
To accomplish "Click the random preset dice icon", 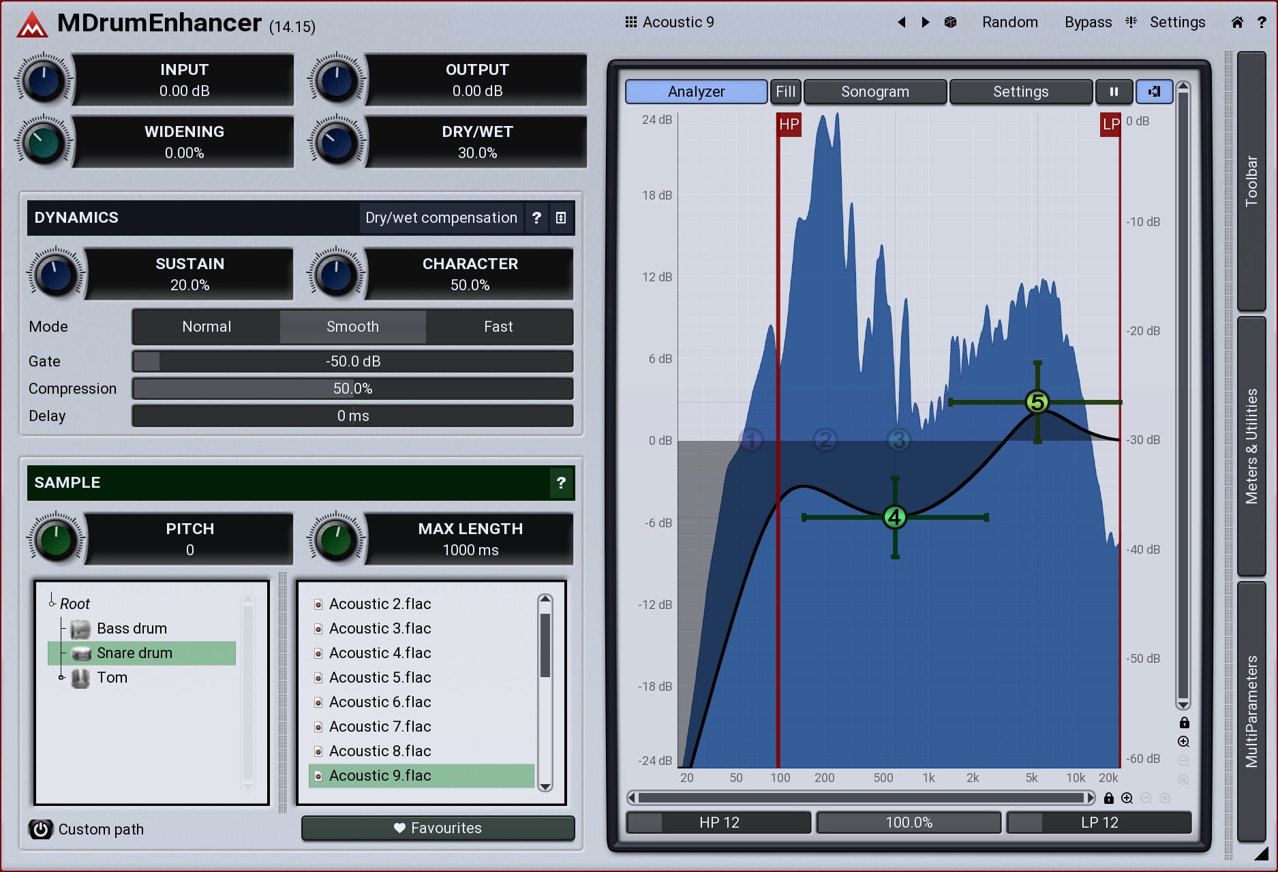I will point(950,22).
